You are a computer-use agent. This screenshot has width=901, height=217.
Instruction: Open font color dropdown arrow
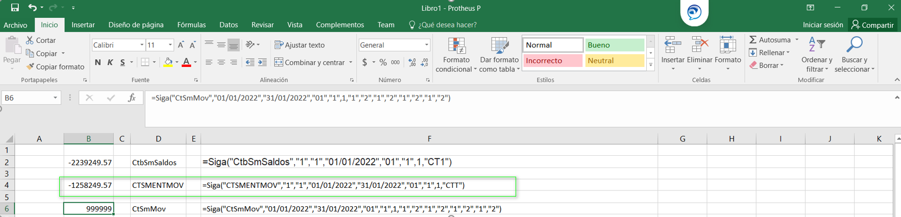[195, 62]
